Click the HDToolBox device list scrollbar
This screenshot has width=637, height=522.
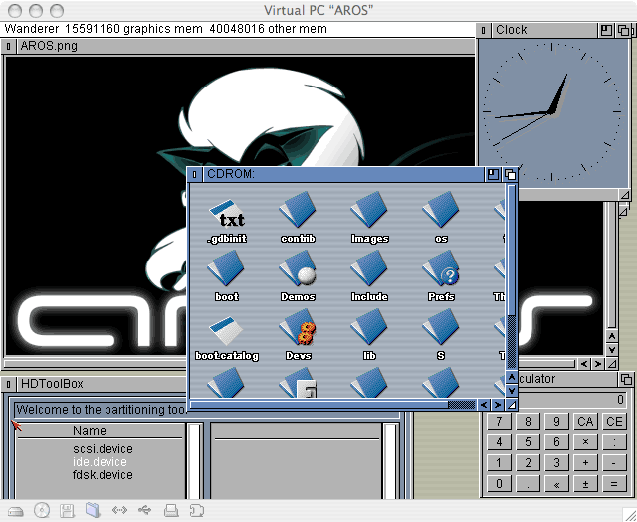point(195,461)
